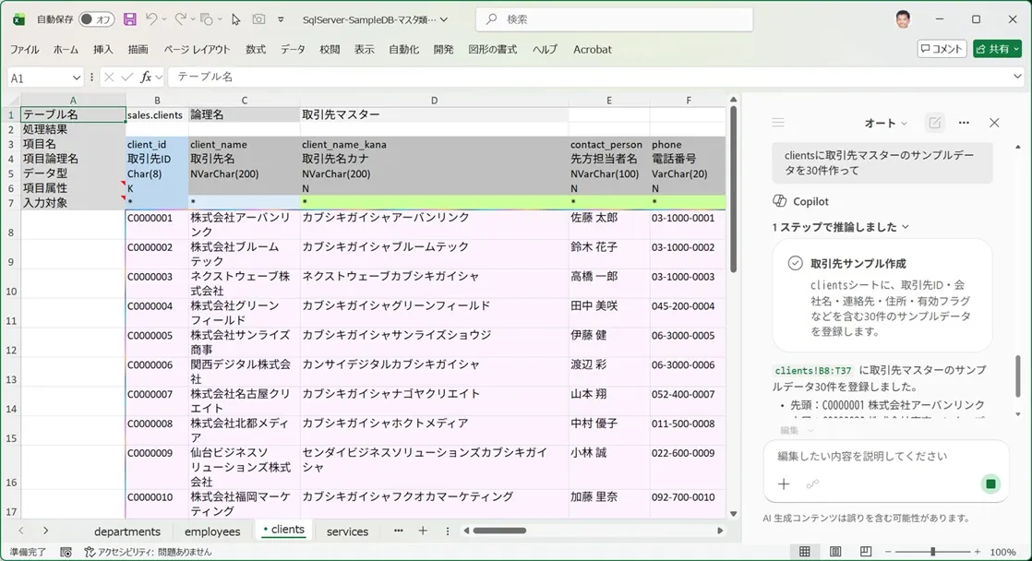The image size is (1032, 561).
Task: Open the データ ribbon tab
Action: 293,49
